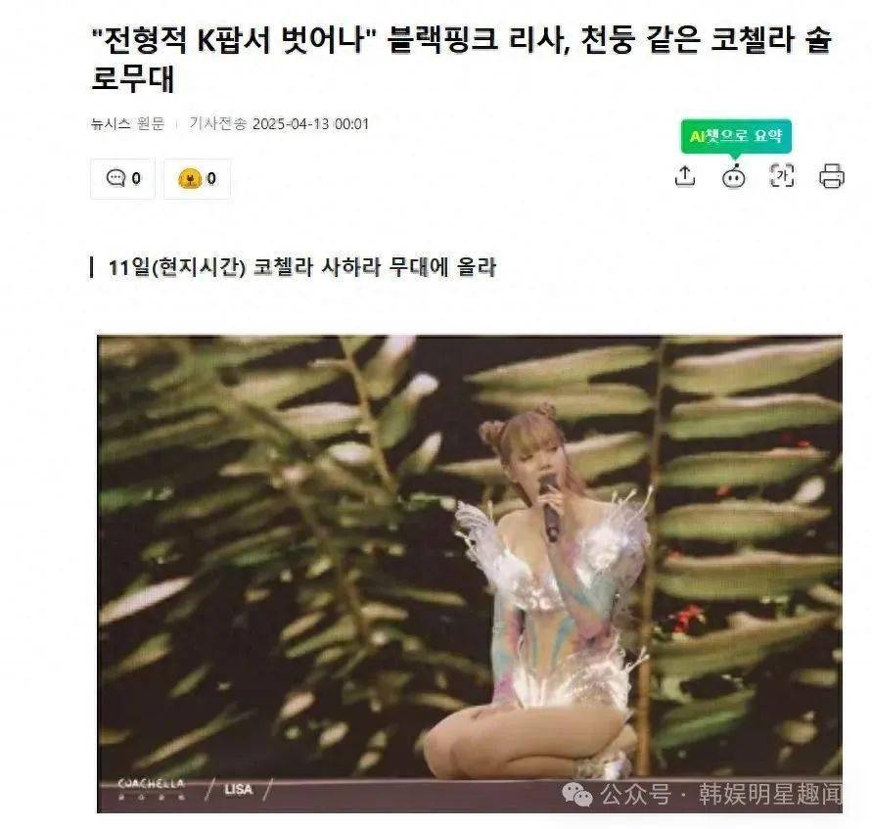Image resolution: width=872 pixels, height=829 pixels.
Task: Click the WeChat logo in the watermark
Action: (576, 794)
